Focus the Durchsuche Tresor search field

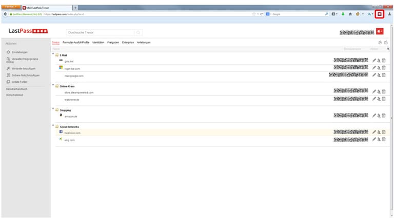pos(100,32)
